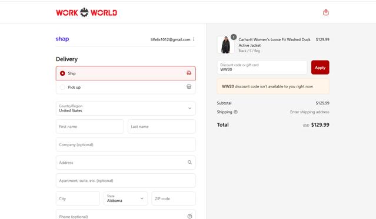Select the Pick up delivery option

point(126,87)
